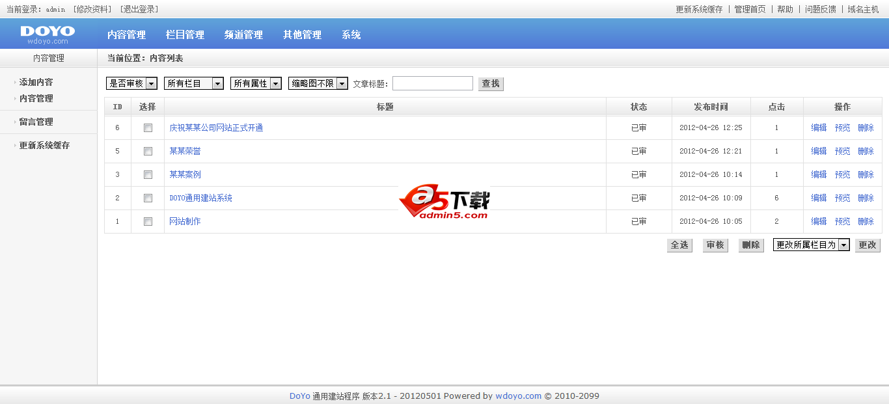The image size is (889, 404).
Task: Open the 所有栏目 dropdown
Action: pos(194,83)
